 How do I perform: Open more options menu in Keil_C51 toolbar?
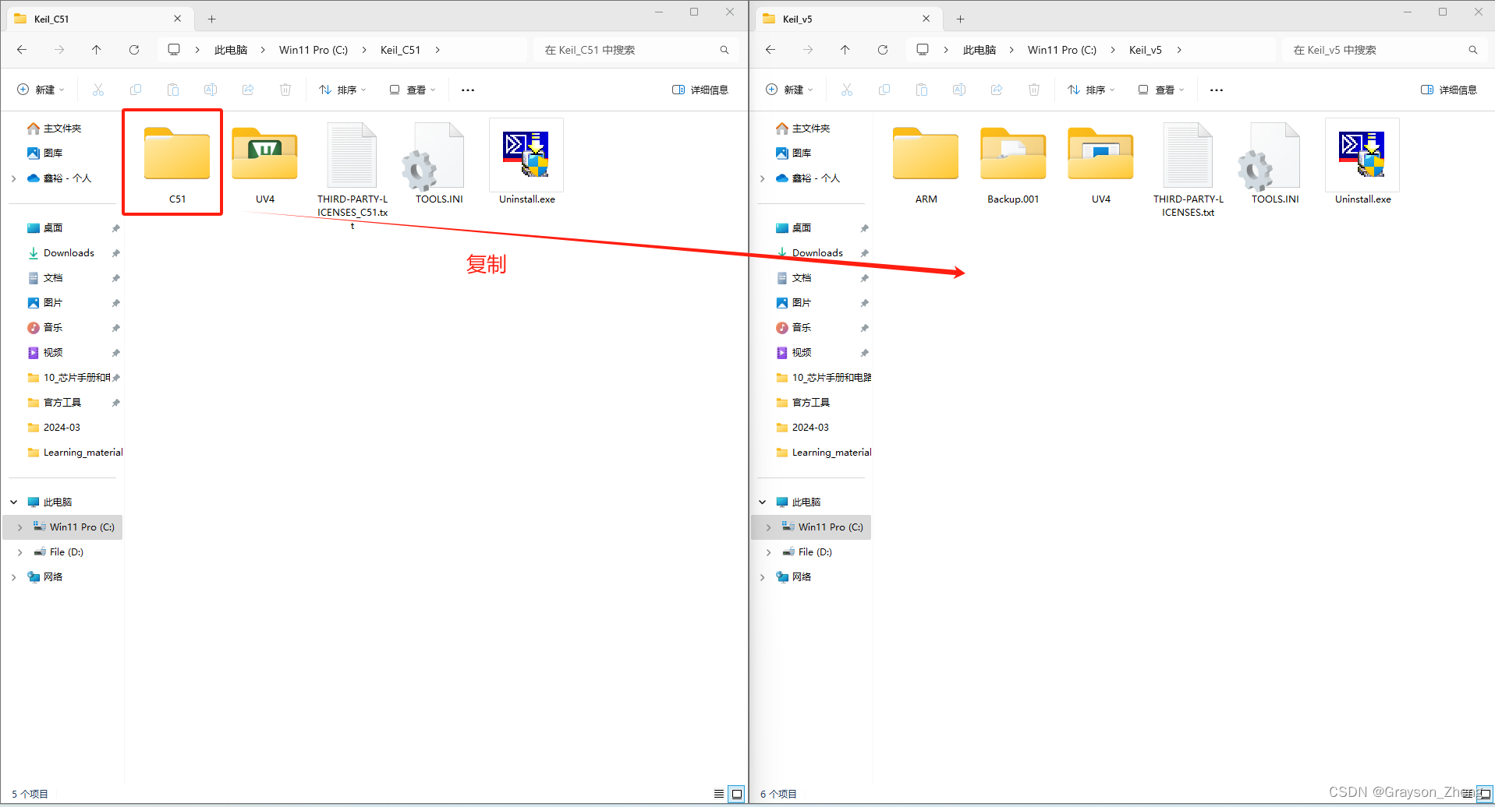468,90
